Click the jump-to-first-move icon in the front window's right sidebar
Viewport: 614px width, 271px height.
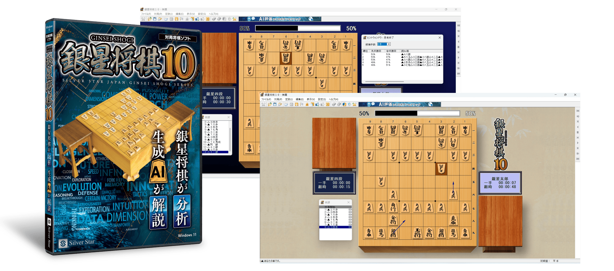(578, 111)
